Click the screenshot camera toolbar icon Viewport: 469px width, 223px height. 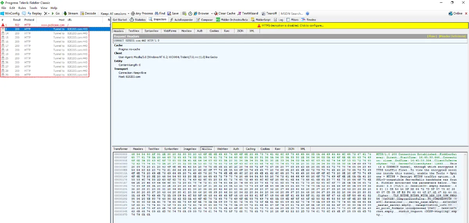point(184,13)
